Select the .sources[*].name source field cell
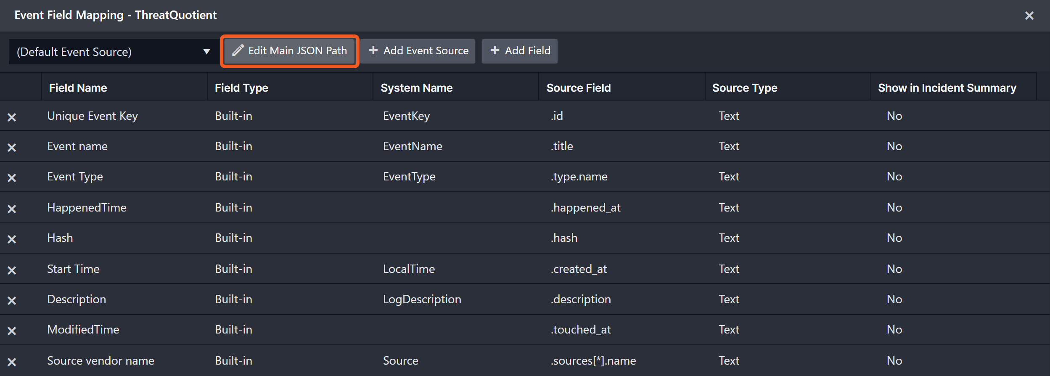 (593, 360)
